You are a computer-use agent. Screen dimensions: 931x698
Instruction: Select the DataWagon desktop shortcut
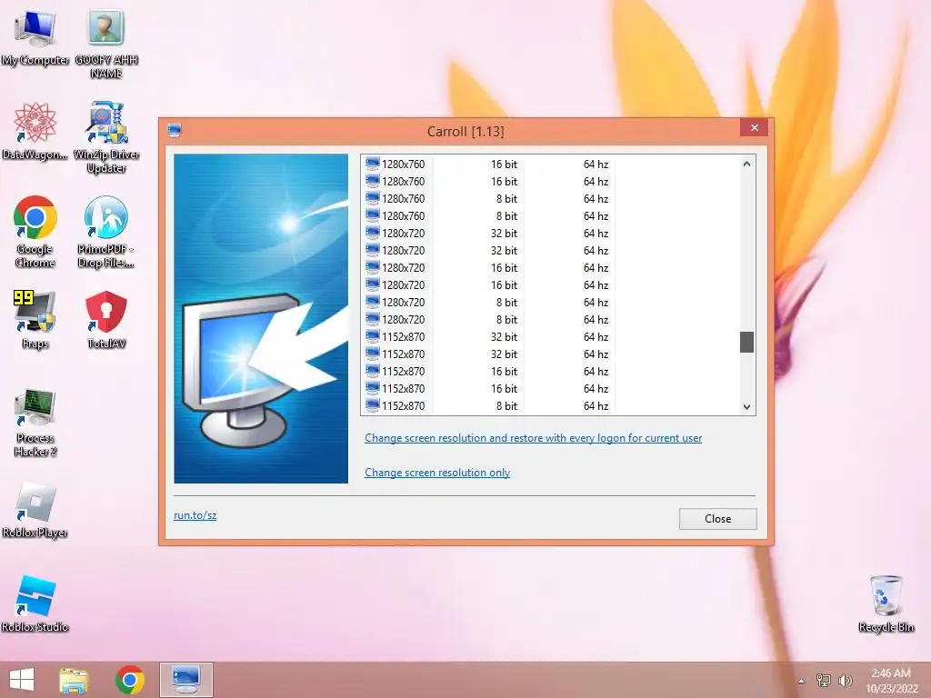35,132
